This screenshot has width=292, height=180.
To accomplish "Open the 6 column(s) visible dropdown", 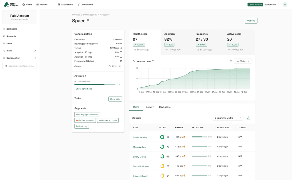I will [x=228, y=118].
